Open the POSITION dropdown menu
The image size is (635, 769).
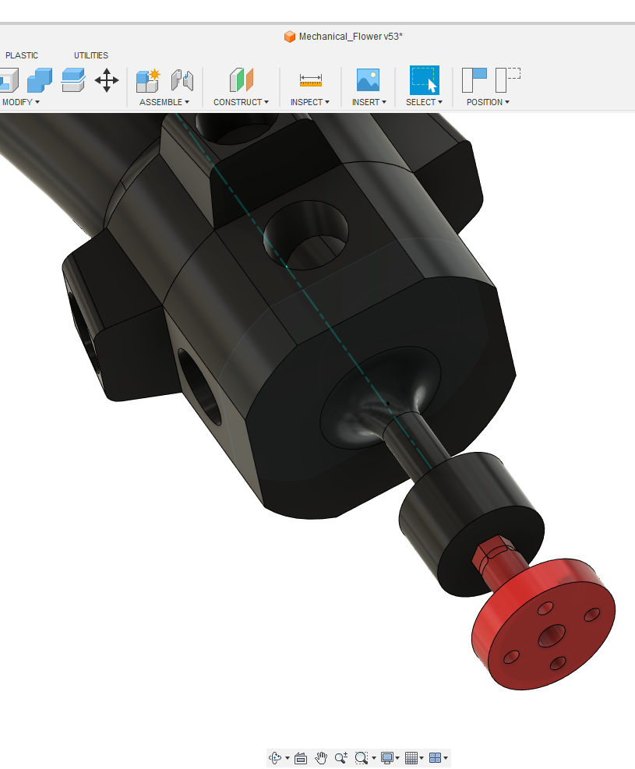488,102
